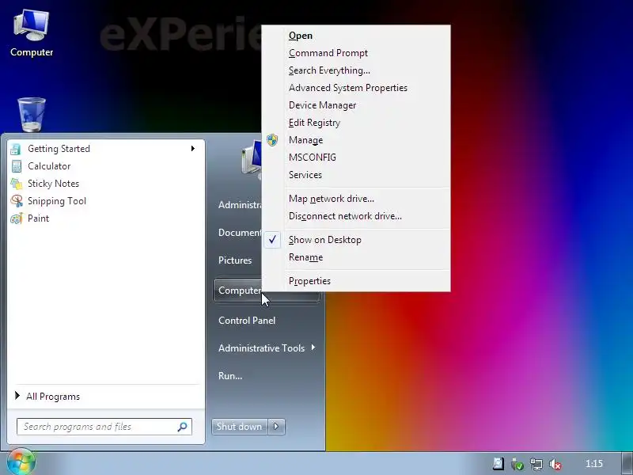Click the taskbar clock showing 1:15
633x475 pixels.
tap(594, 463)
